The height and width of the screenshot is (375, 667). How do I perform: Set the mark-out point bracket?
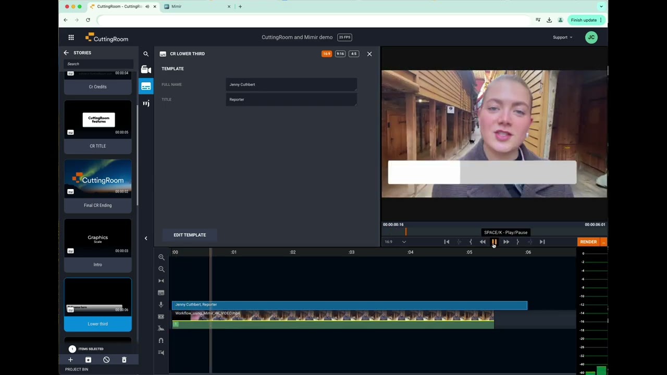[x=518, y=242]
